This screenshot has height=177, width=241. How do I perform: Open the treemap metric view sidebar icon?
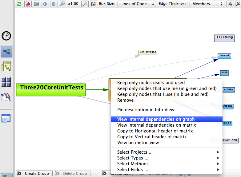(x=6, y=82)
